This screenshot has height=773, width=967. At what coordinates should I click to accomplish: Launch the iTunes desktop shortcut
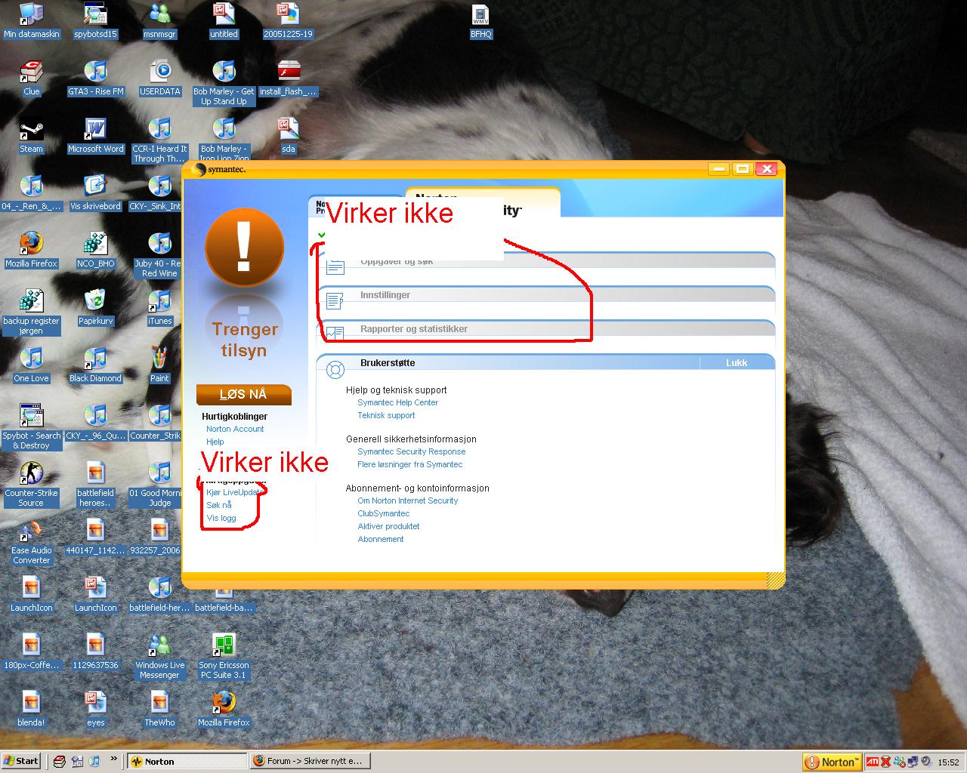(159, 309)
